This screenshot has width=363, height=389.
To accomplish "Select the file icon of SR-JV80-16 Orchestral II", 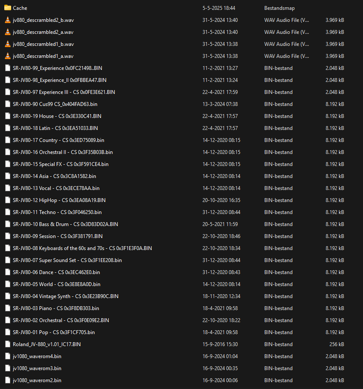I will [x=8, y=152].
